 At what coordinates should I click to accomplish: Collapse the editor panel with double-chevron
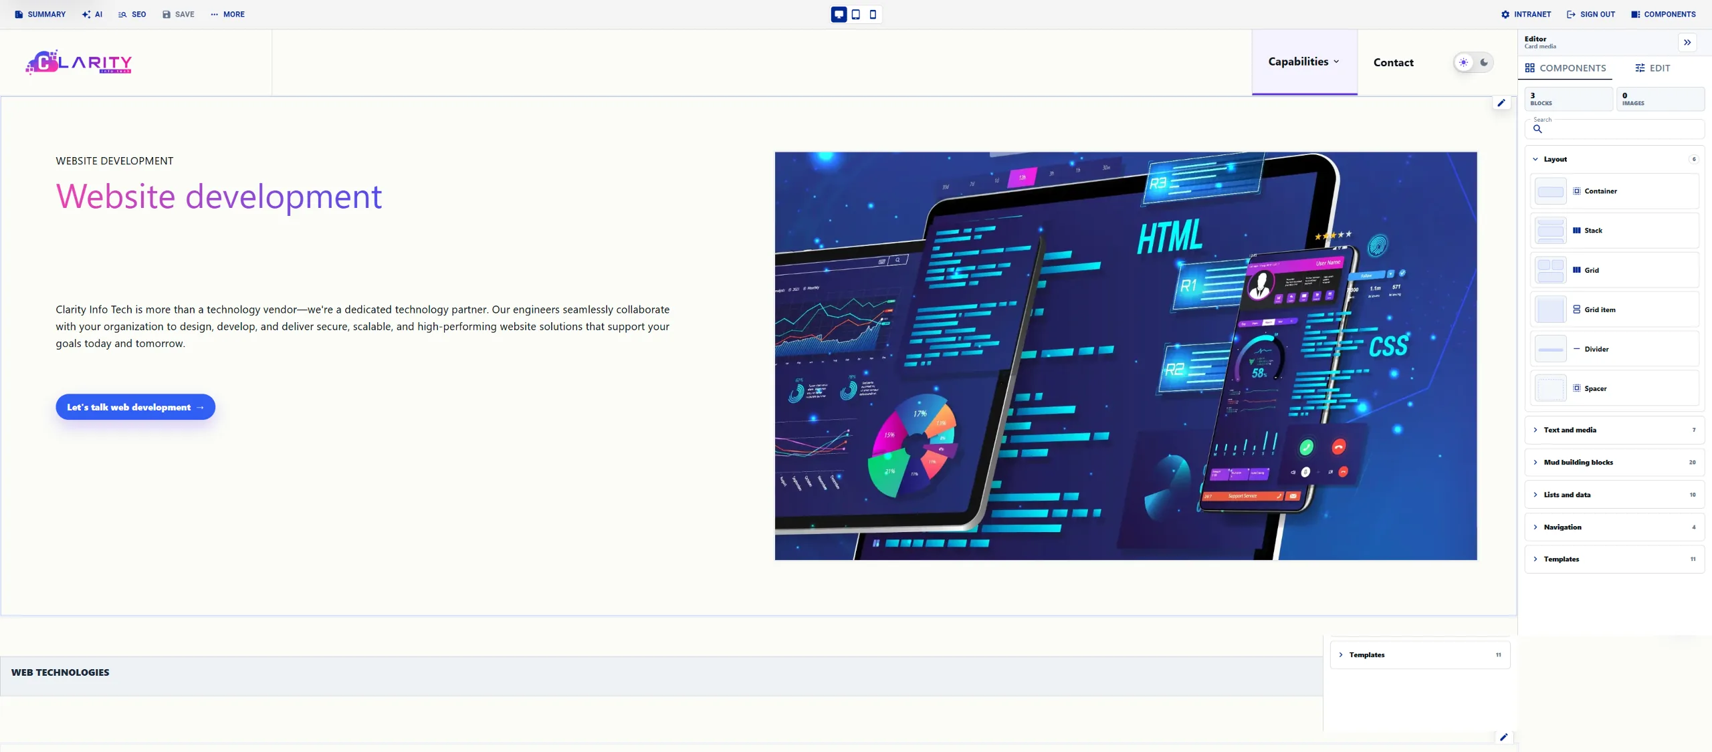point(1687,42)
